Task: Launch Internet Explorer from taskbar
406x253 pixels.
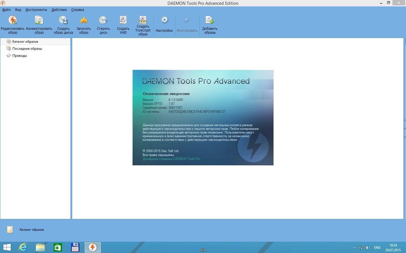Action: 23,247
